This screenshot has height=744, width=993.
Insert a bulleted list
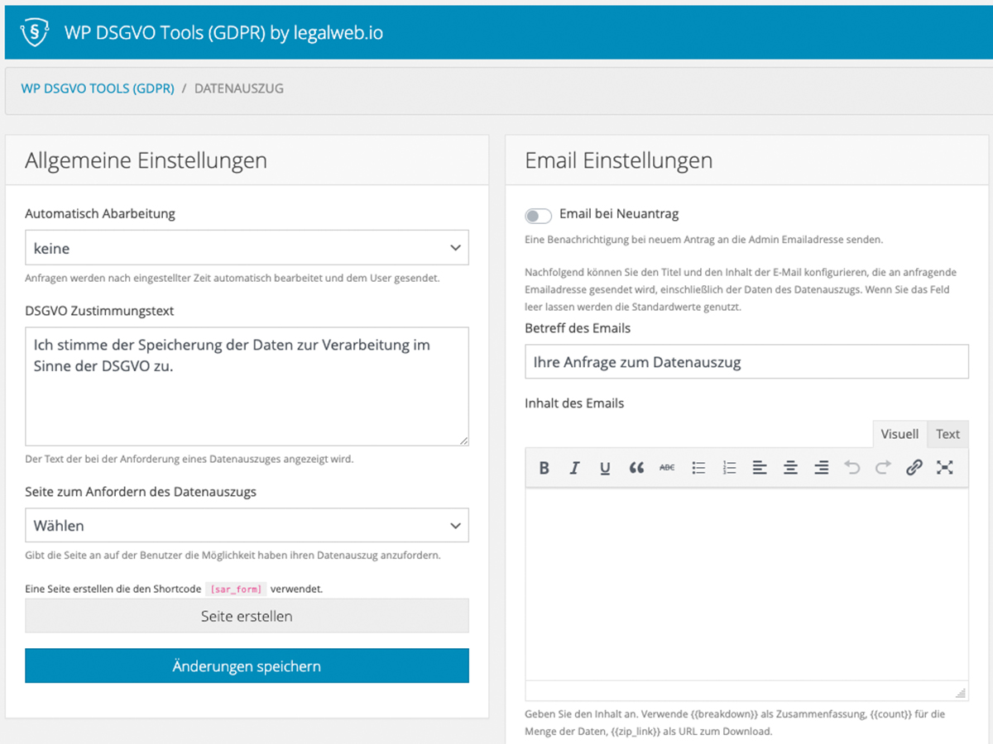click(698, 468)
